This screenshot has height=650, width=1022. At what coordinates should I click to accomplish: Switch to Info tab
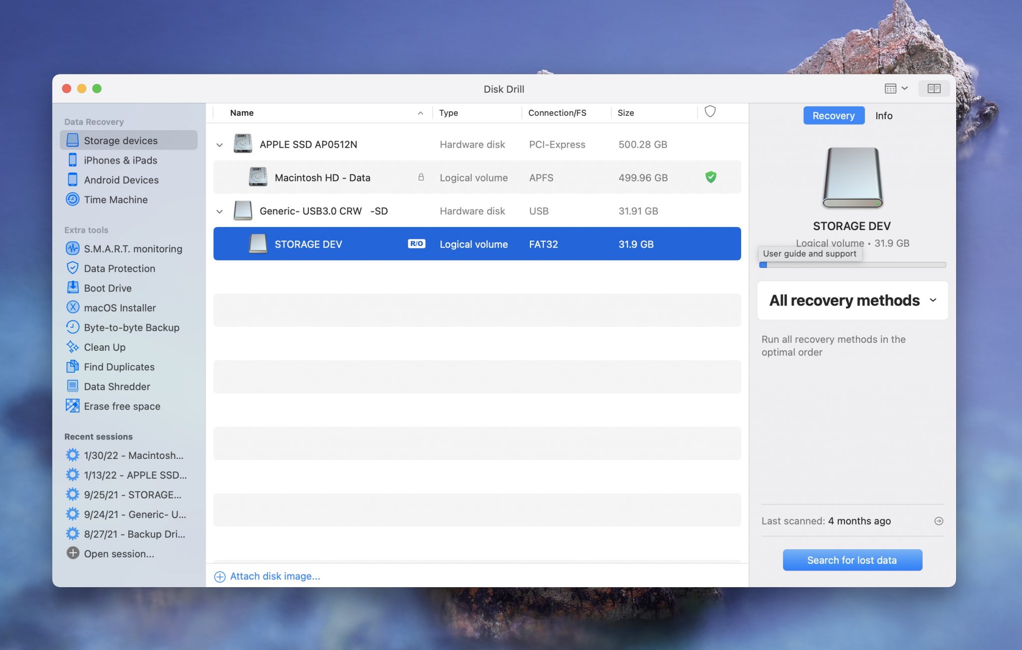(x=883, y=115)
